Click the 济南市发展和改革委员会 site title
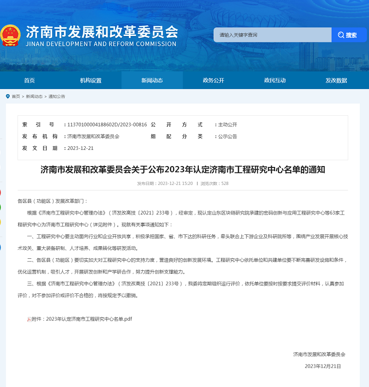 pos(102,32)
